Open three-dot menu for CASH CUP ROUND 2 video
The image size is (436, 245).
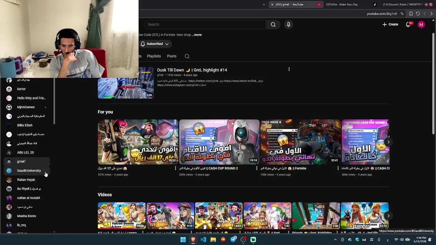[x=257, y=168]
